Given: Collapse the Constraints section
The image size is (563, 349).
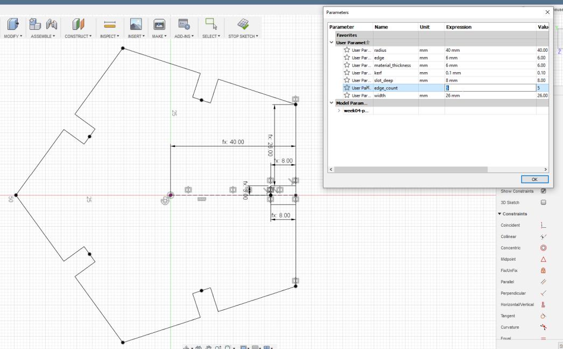Looking at the screenshot, I should (499, 214).
